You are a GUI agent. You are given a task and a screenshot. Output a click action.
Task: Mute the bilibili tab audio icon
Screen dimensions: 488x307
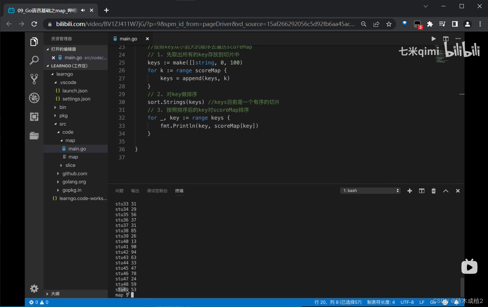[x=83, y=10]
